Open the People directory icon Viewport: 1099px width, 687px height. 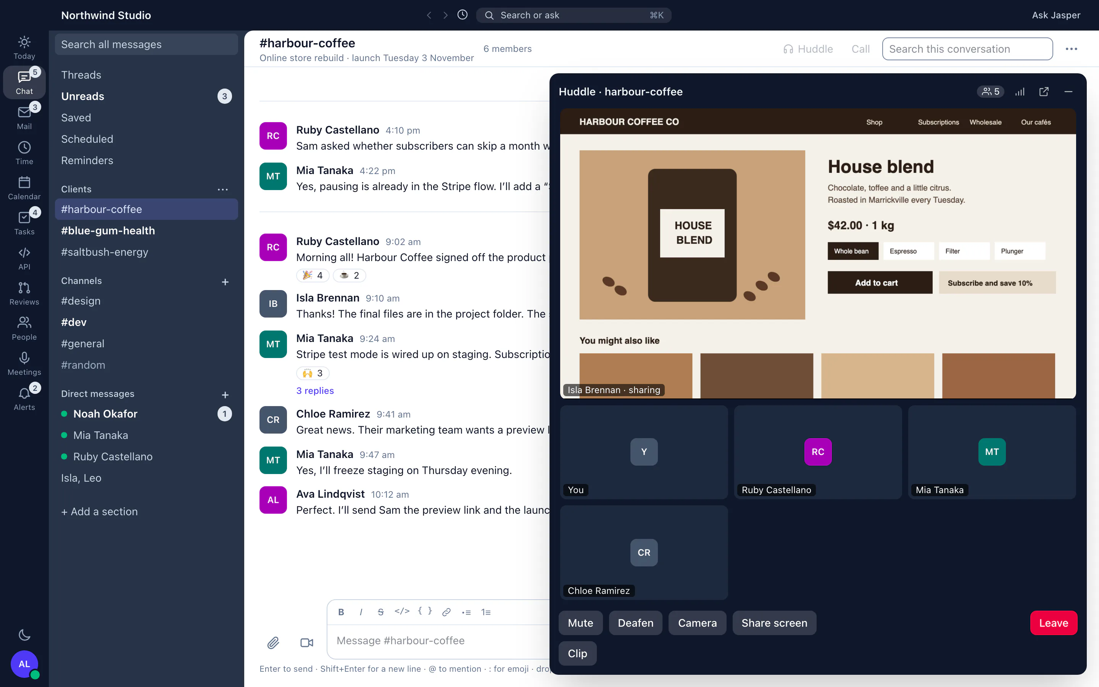click(24, 329)
